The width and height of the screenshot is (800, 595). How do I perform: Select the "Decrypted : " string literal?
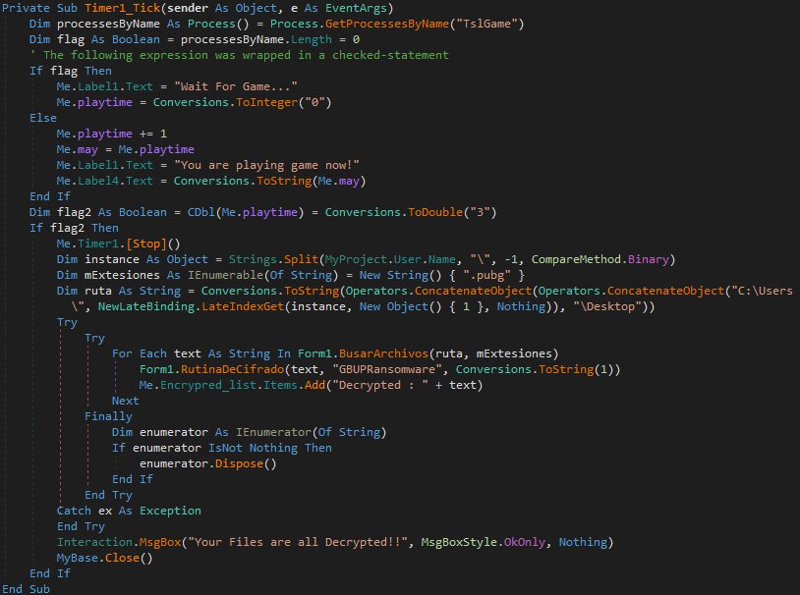click(380, 386)
